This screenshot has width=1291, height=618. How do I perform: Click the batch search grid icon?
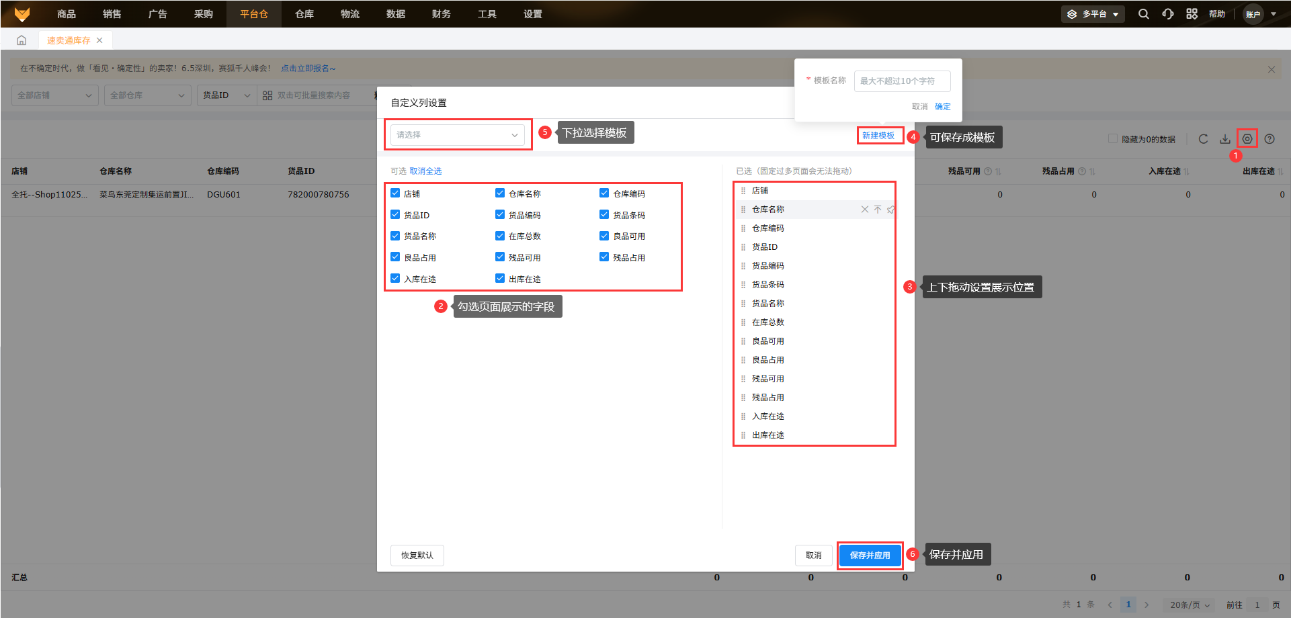(x=267, y=95)
